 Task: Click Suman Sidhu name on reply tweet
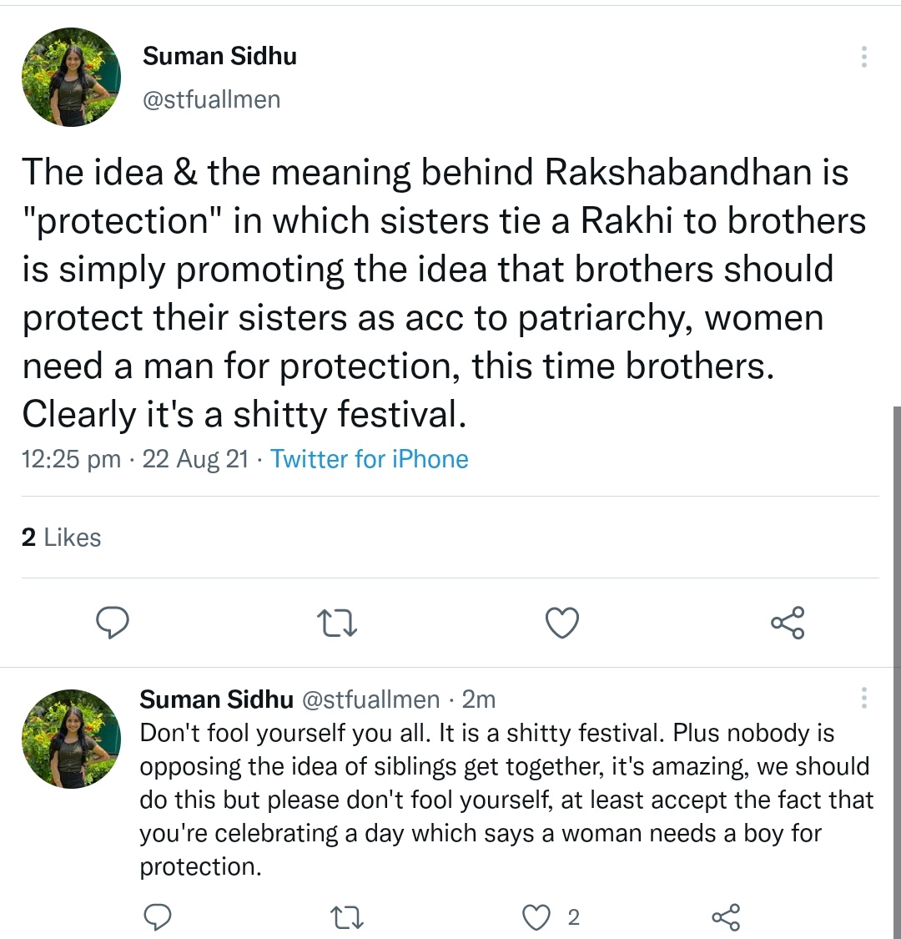(x=216, y=699)
